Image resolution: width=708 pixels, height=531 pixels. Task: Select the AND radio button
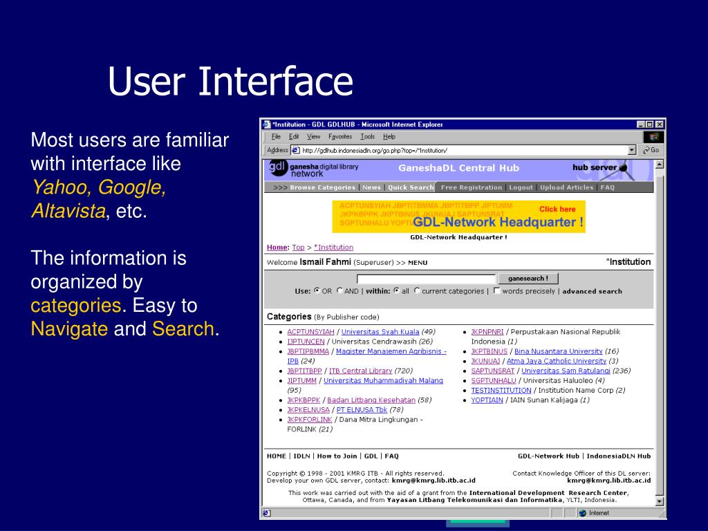click(x=339, y=291)
